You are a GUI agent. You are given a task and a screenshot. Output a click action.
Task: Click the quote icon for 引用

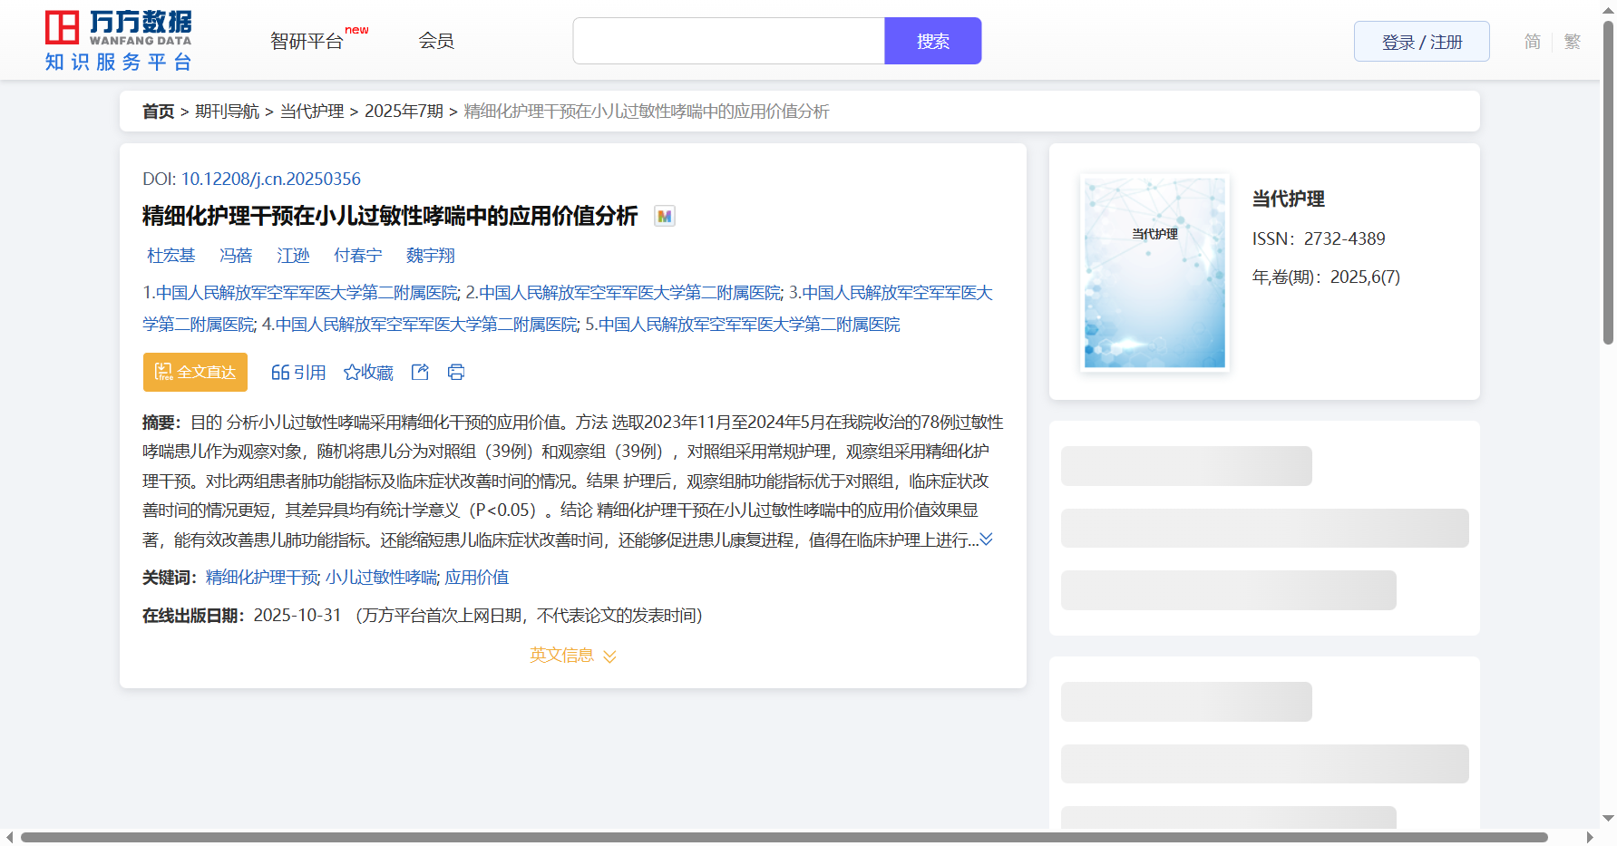(280, 373)
